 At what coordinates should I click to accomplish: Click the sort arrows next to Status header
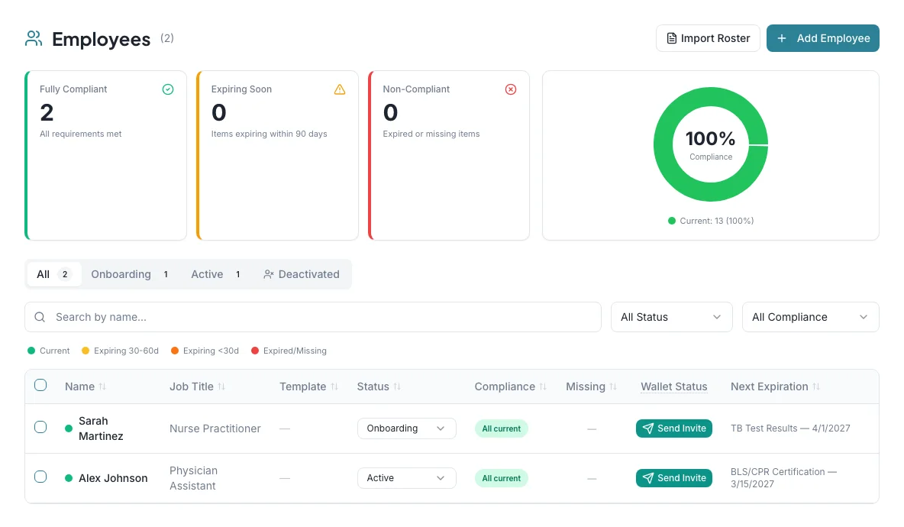397,387
